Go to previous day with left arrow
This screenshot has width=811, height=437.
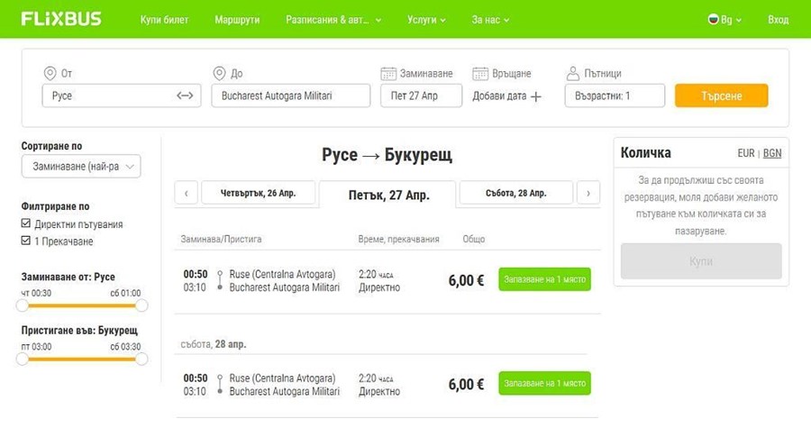[186, 193]
